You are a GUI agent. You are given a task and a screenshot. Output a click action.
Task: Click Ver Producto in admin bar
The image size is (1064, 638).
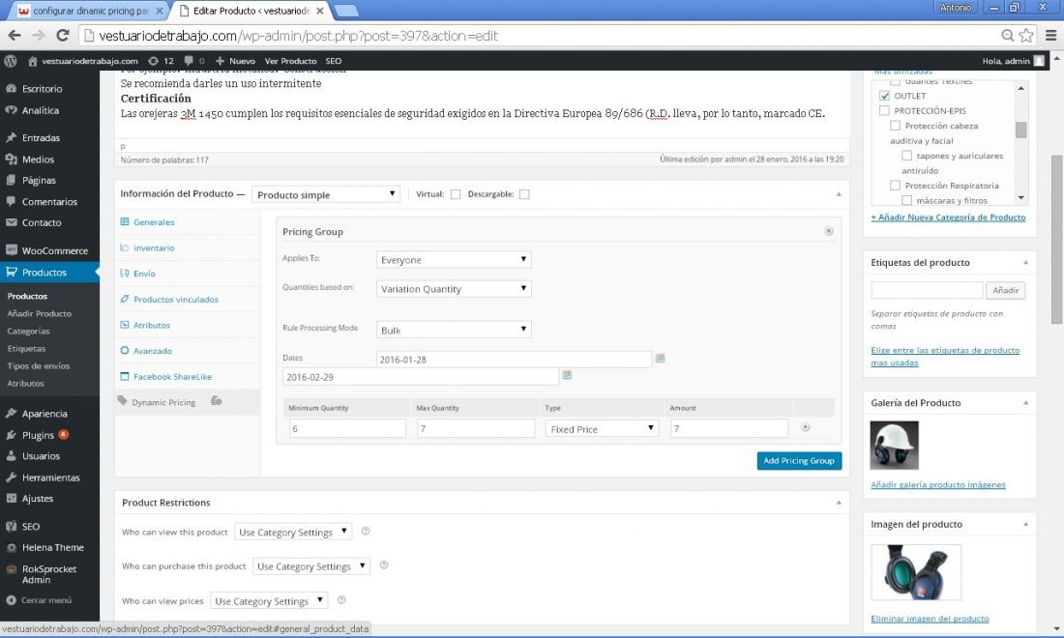(x=290, y=61)
